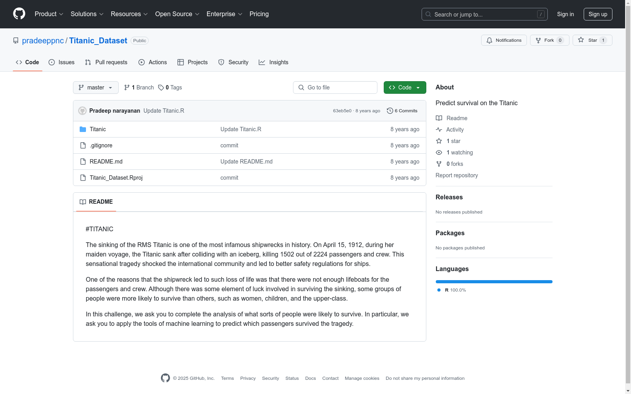Switch to the Actions tab
Screen dimensions: 631x394
click(x=153, y=62)
